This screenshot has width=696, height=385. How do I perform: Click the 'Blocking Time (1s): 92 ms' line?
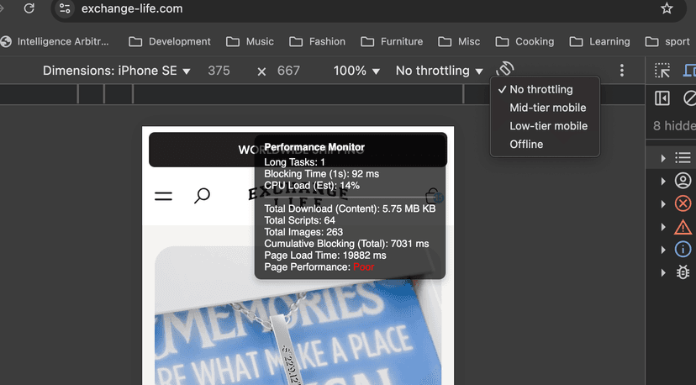[x=321, y=174]
